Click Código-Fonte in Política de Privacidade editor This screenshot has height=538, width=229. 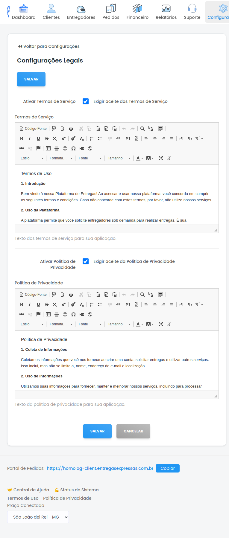33,295
